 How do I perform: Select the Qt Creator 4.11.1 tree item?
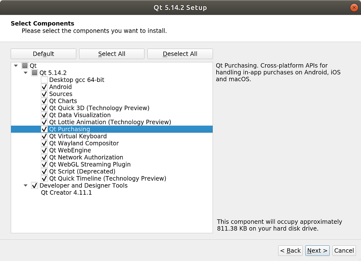[66, 193]
